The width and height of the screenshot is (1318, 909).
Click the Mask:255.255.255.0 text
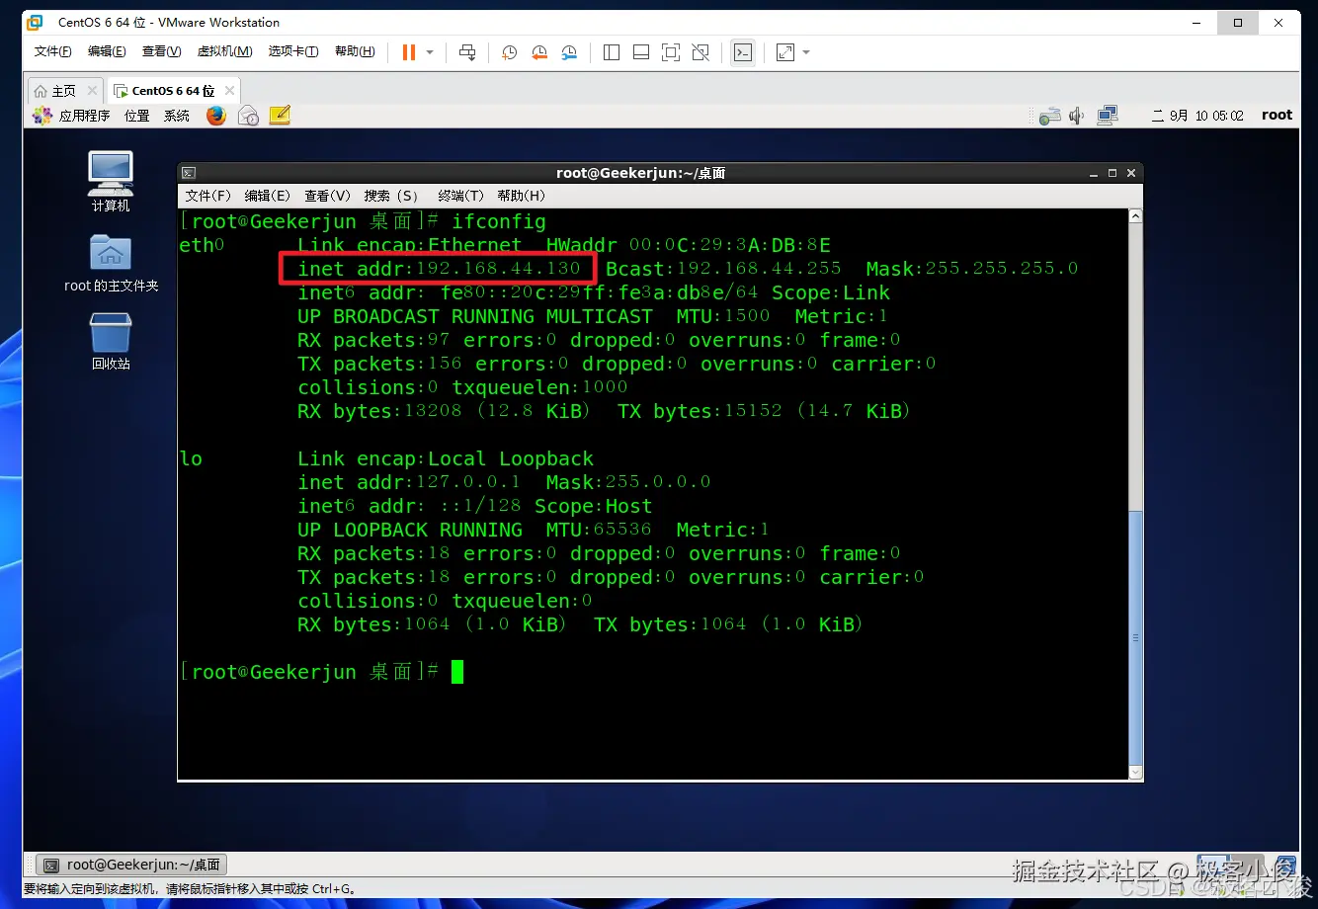click(x=972, y=269)
